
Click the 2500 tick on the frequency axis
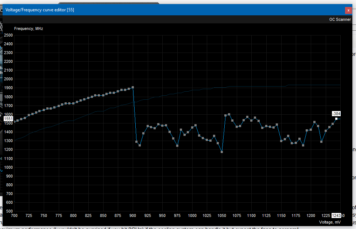[x=8, y=35]
